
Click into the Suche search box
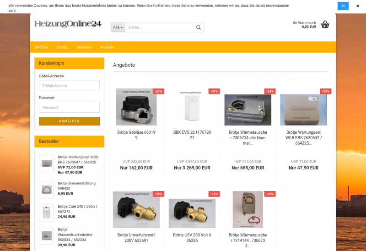pos(160,27)
